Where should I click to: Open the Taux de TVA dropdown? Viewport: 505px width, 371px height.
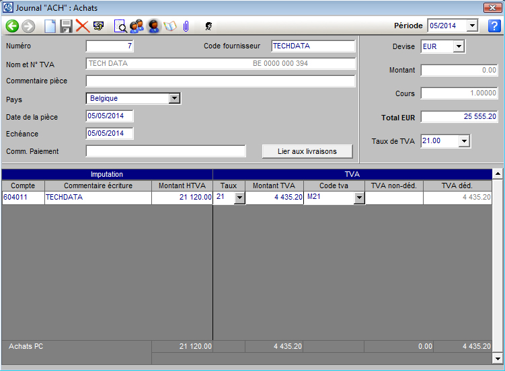click(x=463, y=141)
